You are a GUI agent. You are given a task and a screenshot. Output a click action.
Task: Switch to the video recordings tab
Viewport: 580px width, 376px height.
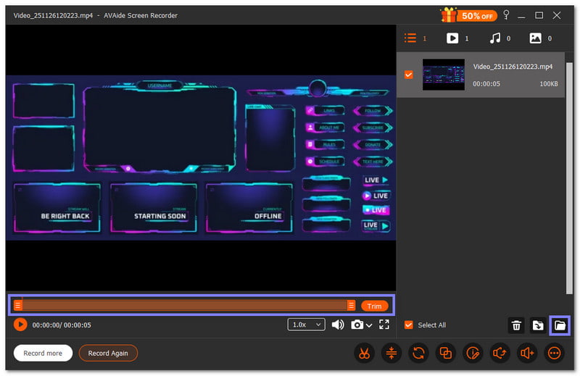pos(452,38)
